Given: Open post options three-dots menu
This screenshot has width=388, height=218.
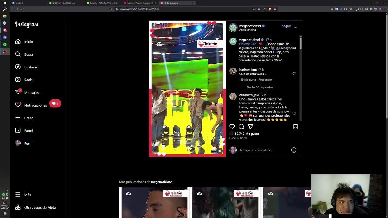Looking at the screenshot, I should (x=296, y=28).
